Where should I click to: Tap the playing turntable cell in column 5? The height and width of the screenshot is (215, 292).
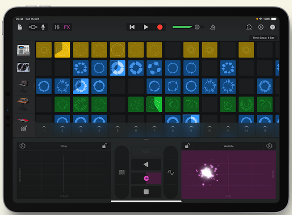click(118, 68)
